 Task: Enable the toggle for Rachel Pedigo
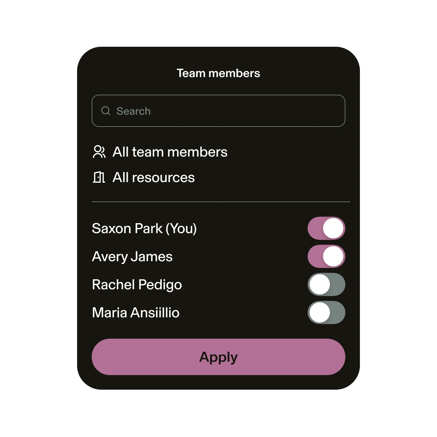point(327,285)
